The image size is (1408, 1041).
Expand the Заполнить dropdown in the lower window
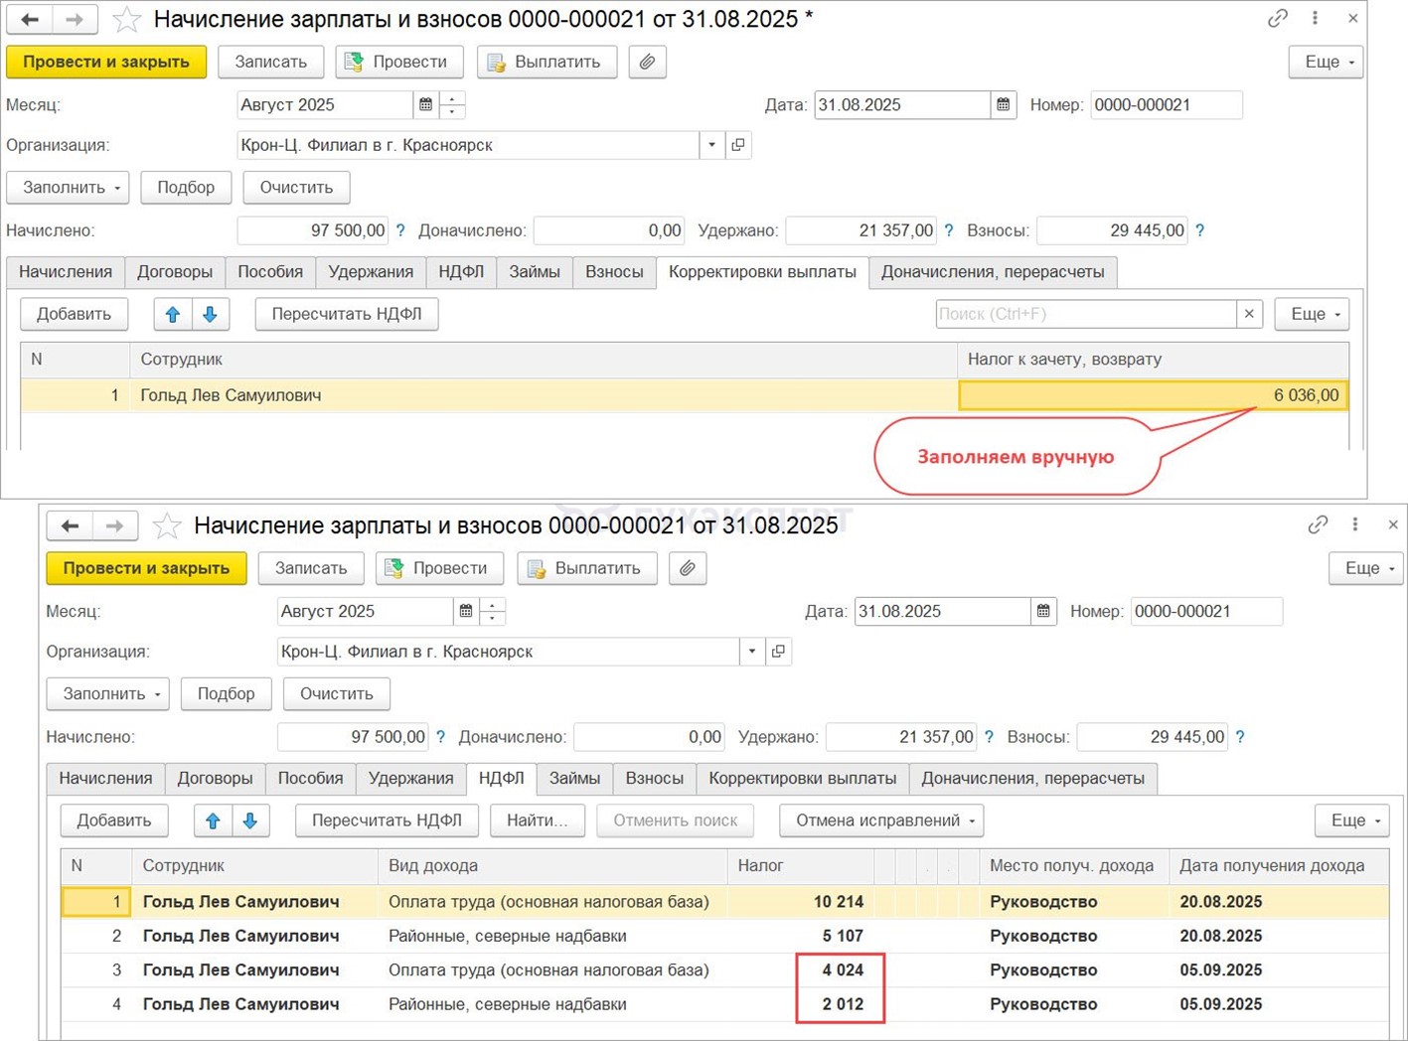click(107, 693)
